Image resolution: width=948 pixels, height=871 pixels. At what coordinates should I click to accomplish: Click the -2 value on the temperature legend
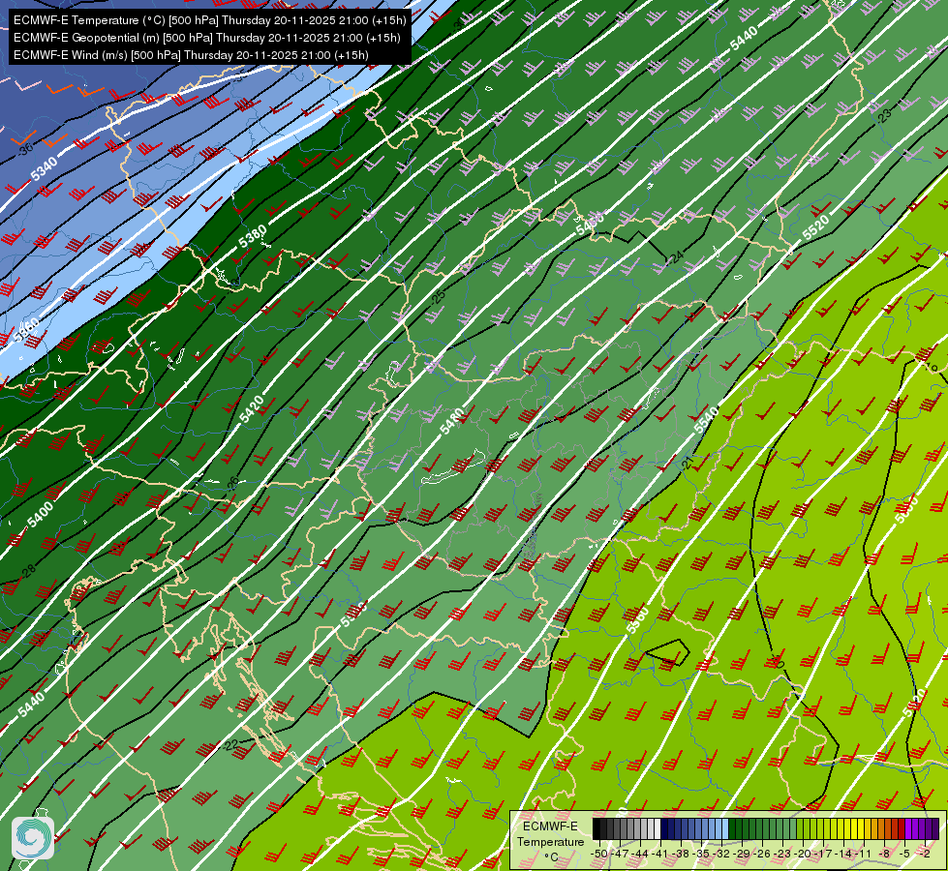pos(925,854)
